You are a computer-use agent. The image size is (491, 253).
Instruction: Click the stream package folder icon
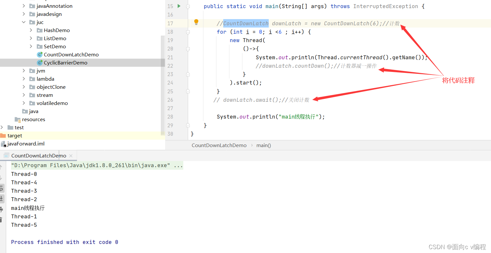tap(32, 95)
